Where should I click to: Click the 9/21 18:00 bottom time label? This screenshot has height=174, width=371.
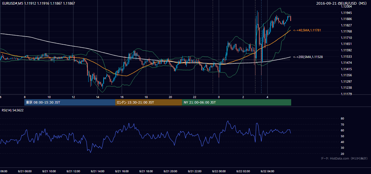point(146,171)
